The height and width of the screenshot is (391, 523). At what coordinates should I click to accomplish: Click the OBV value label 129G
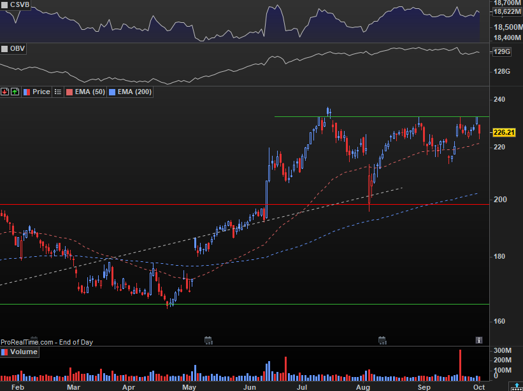click(x=502, y=52)
